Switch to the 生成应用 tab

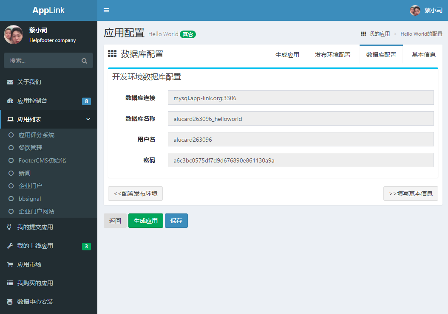[287, 55]
